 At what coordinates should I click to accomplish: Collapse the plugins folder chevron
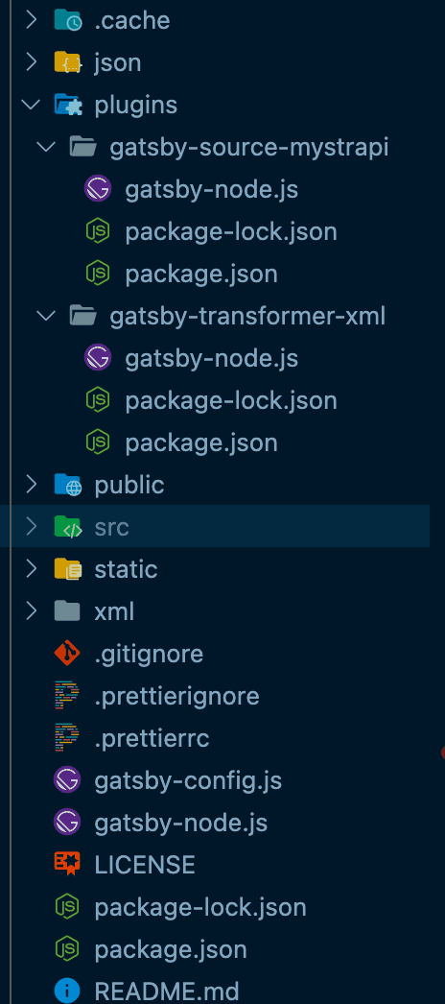click(31, 105)
